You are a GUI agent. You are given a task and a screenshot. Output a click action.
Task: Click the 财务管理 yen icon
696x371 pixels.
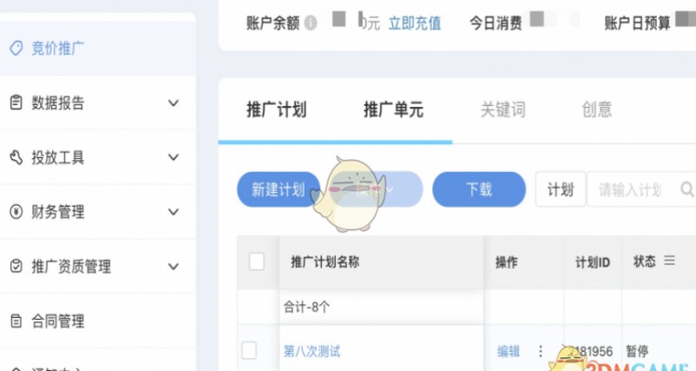point(15,212)
